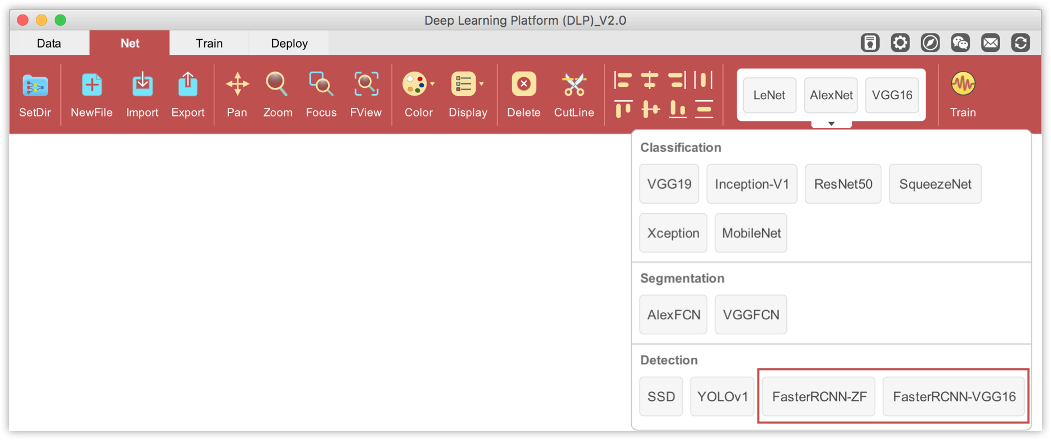Create a new file with NewFile
This screenshot has width=1051, height=440.
click(92, 86)
